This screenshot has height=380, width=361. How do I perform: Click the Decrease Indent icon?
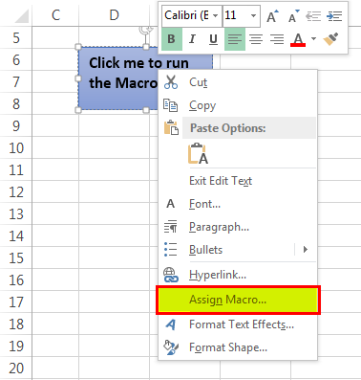click(313, 16)
